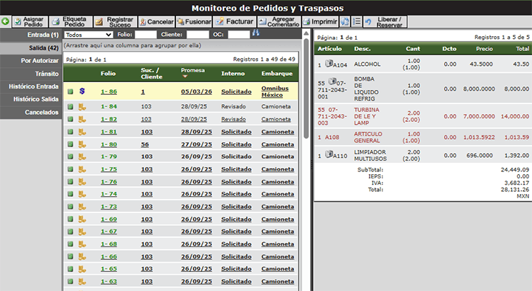Click the blue dollar icon on row 1- 86
Screen dimensions: 532x291
(82, 91)
